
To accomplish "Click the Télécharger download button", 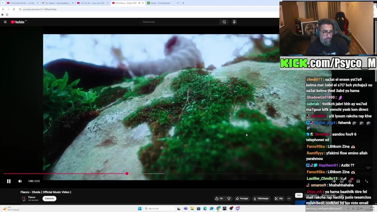I will [x=261, y=198].
